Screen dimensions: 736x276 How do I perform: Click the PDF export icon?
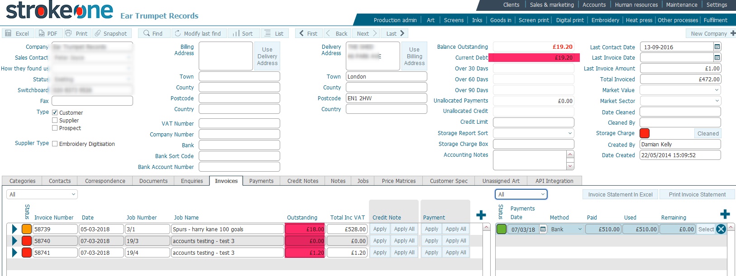41,33
